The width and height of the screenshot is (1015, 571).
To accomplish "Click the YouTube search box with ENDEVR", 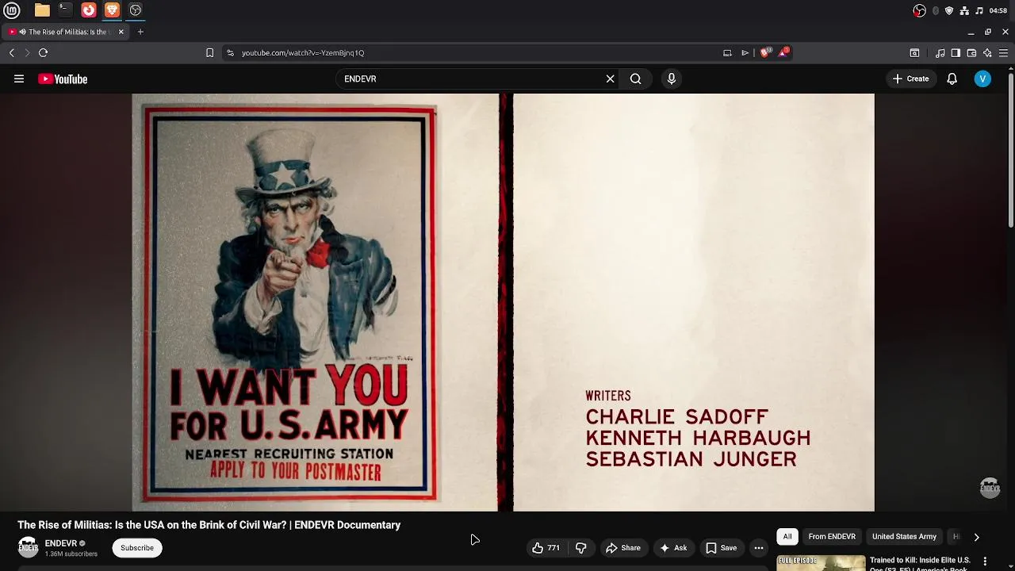I will click(x=471, y=79).
